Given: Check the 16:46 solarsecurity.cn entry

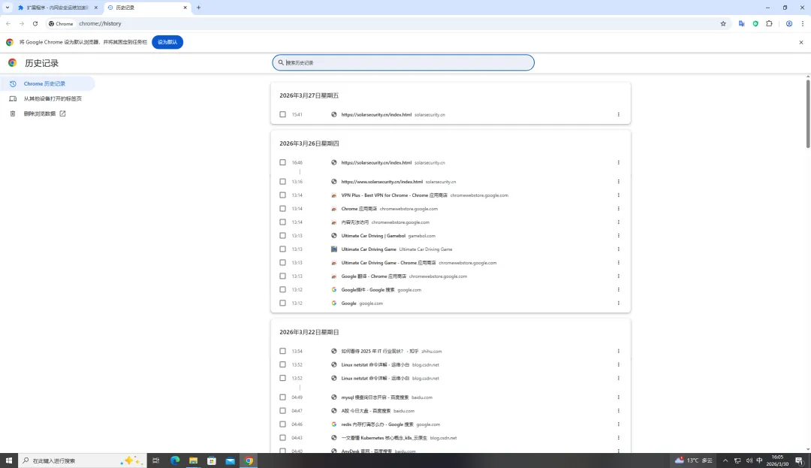Looking at the screenshot, I should pyautogui.click(x=282, y=162).
